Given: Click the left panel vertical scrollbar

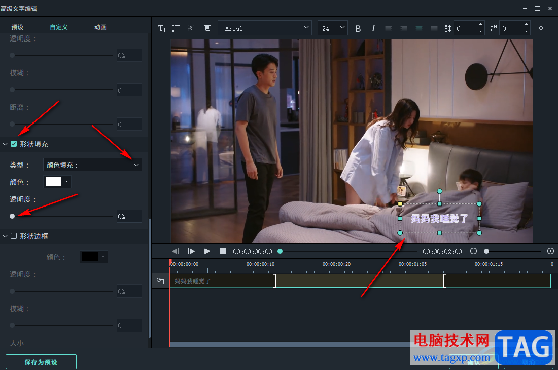Looking at the screenshot, I should point(150,278).
